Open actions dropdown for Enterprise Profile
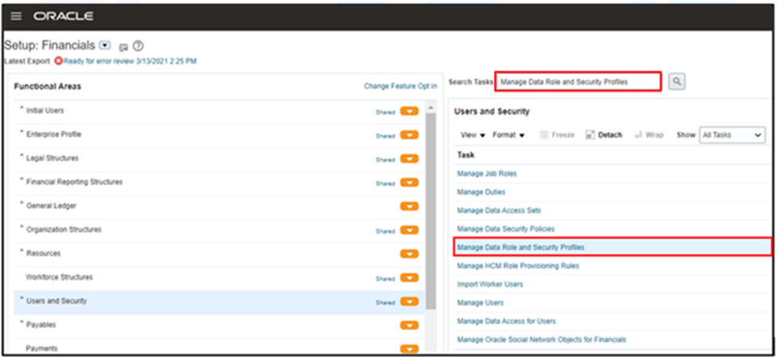777x357 pixels. pyautogui.click(x=410, y=135)
